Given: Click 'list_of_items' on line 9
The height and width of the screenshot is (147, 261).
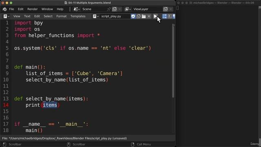Looking at the screenshot, I should 44,73.
